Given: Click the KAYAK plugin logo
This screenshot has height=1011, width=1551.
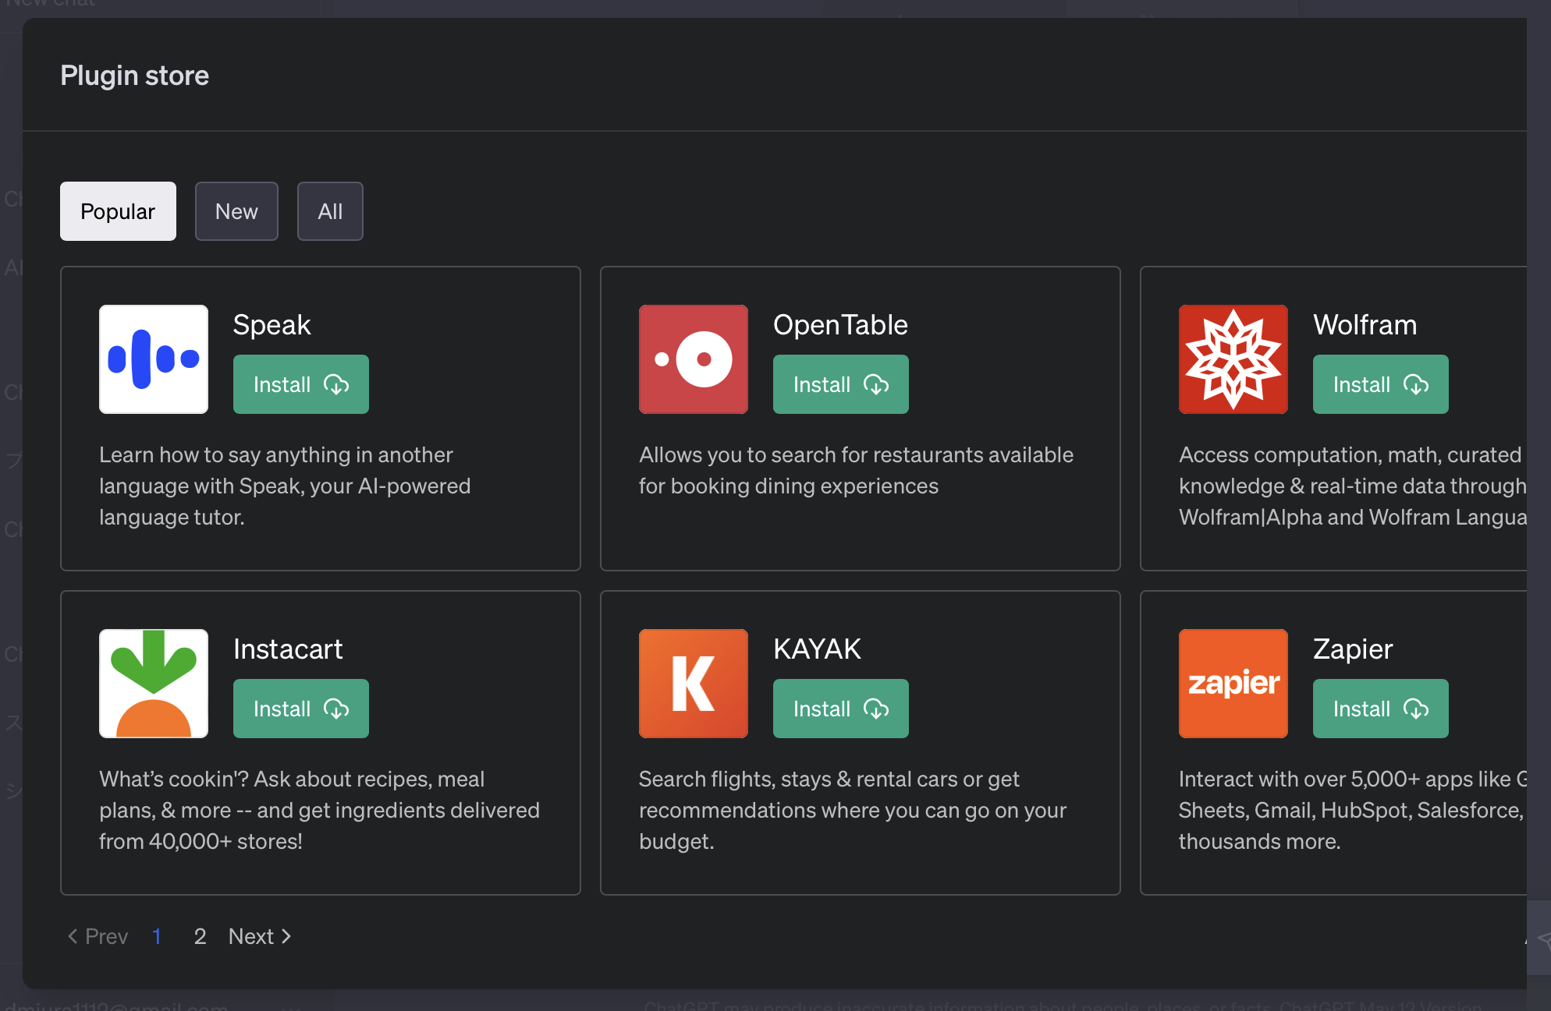Looking at the screenshot, I should click(x=694, y=684).
